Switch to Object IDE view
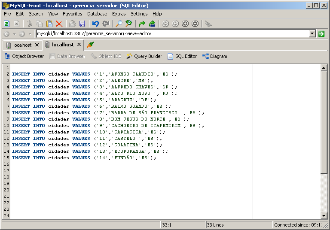This screenshot has width=330, height=230. tap(106, 56)
